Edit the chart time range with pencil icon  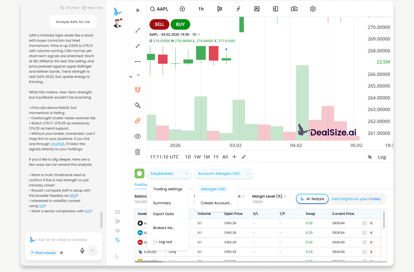[x=244, y=157]
